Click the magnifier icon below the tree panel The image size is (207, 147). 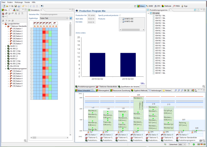25,140
